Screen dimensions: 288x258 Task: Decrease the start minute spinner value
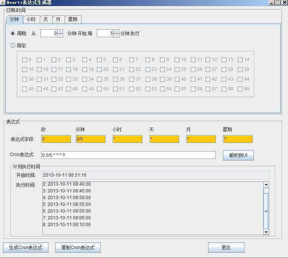click(x=60, y=35)
